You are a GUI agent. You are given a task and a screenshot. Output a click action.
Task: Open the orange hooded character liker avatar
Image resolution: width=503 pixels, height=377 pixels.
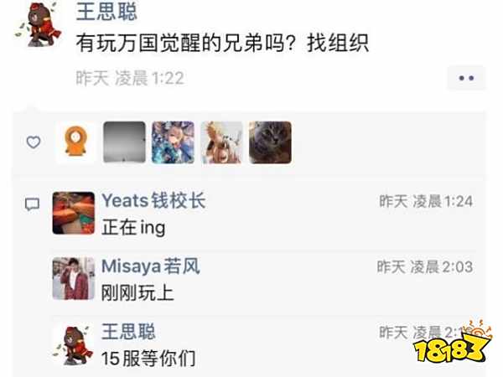76,142
